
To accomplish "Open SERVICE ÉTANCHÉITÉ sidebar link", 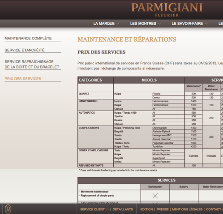I will click(x=25, y=50).
